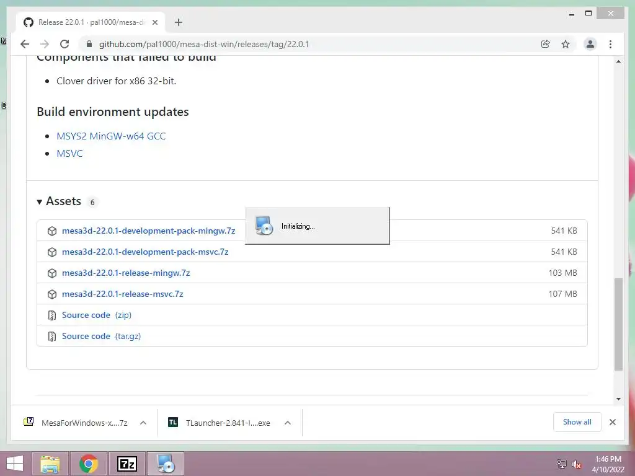Click the page vertical scrollbar thumb
635x476 pixels.
point(618,324)
